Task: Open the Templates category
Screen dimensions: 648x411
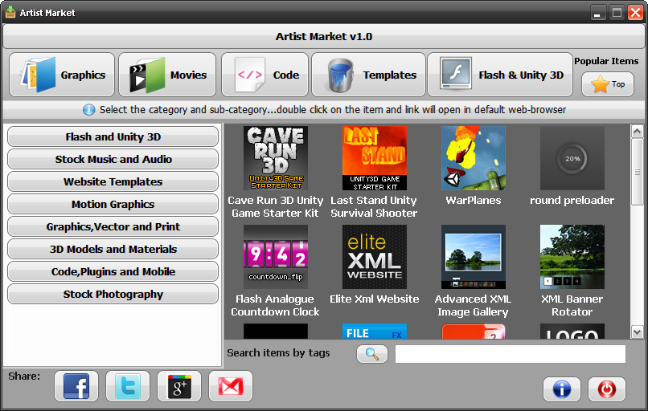Action: 368,75
